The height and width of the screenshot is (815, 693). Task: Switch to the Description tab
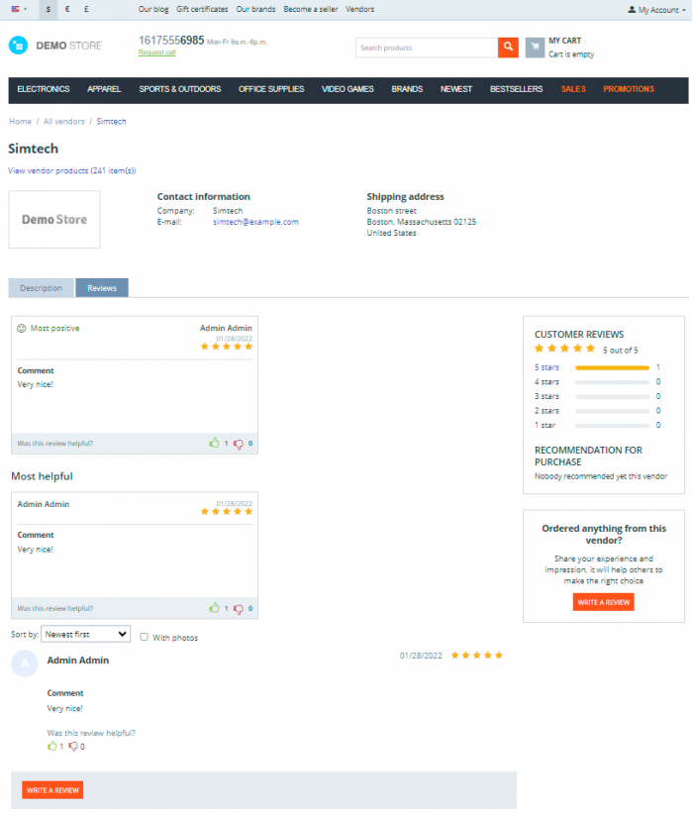[41, 288]
